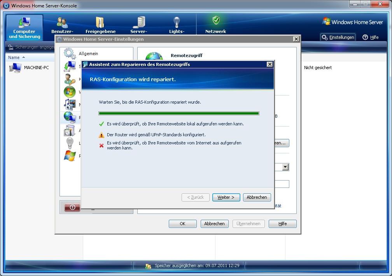Select the MACHINE-PC row text
The height and width of the screenshot is (276, 392).
tap(36, 68)
